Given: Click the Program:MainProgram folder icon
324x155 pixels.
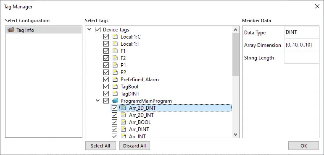Looking at the screenshot, I should pos(115,101).
